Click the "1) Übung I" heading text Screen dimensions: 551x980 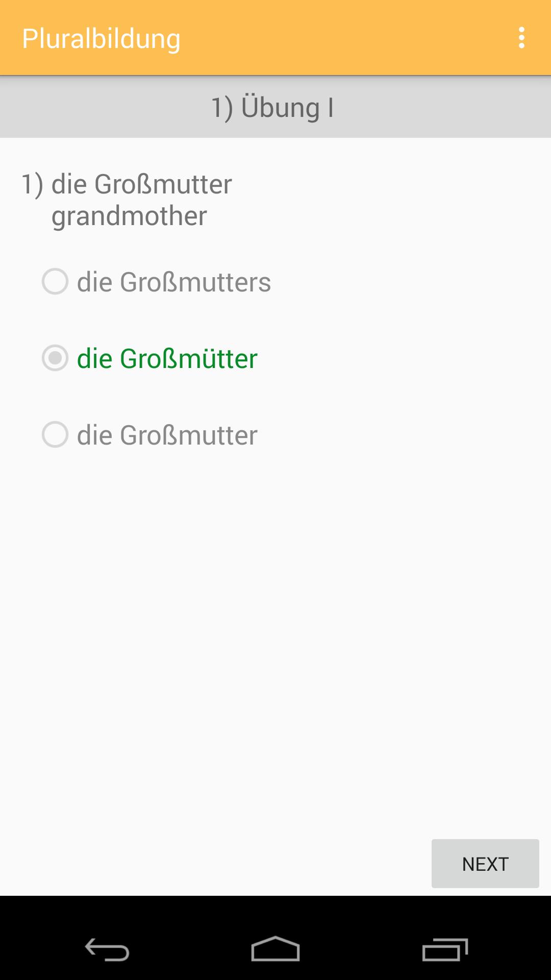(272, 107)
